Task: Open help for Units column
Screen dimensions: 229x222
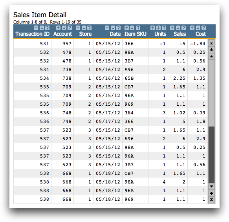Action: click(164, 28)
